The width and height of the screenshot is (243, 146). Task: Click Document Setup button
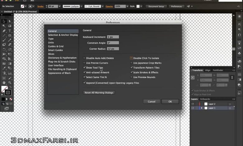pos(156,6)
